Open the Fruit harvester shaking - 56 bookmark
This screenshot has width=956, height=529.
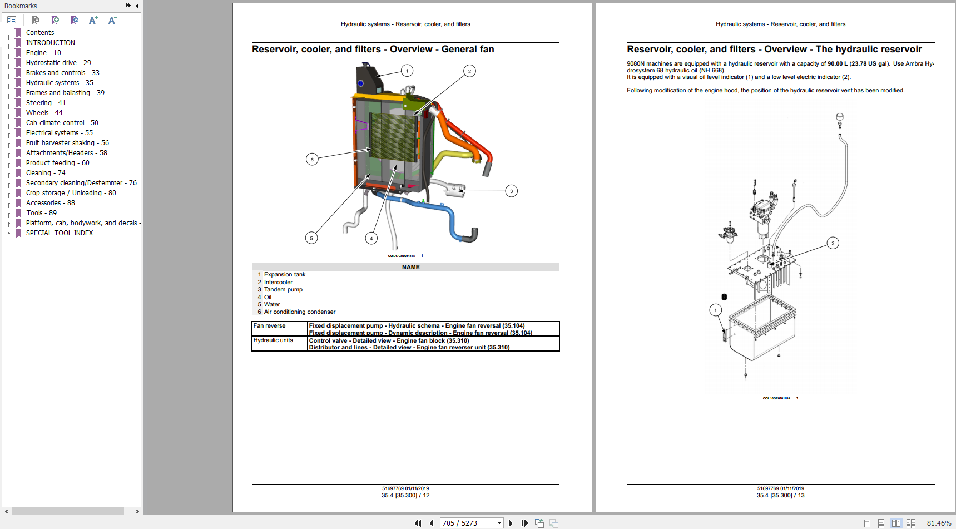[x=67, y=143]
